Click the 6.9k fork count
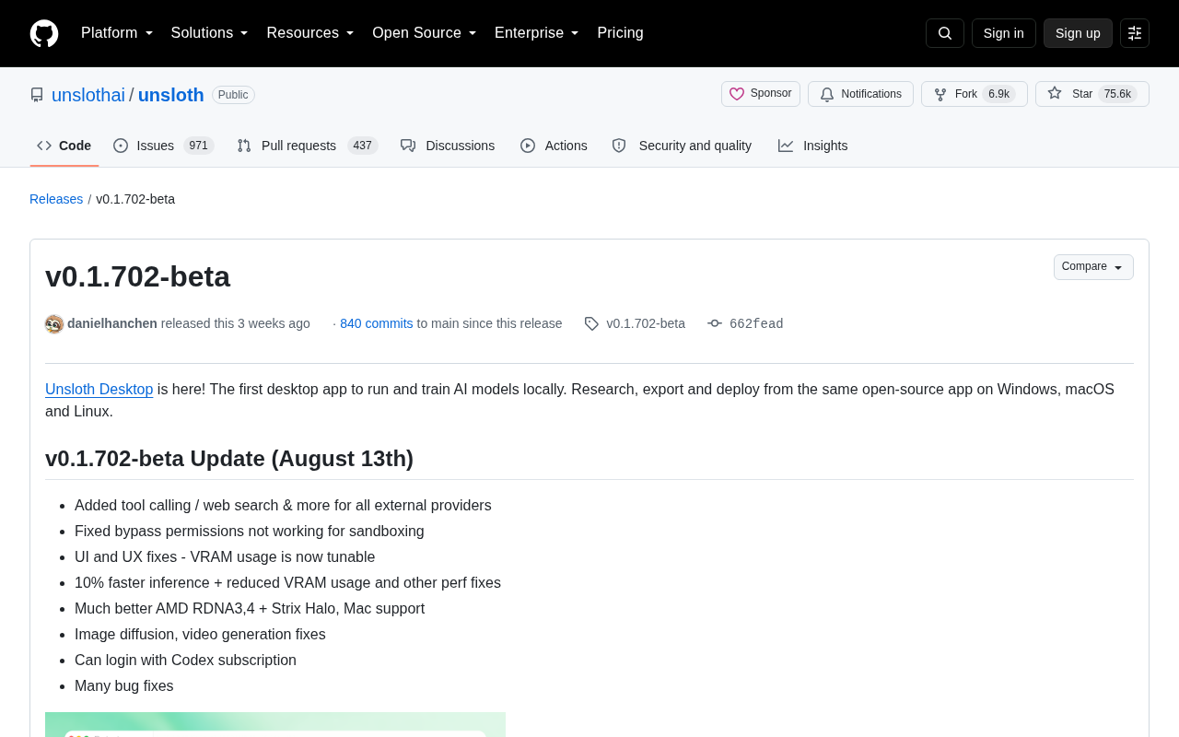The image size is (1179, 737). [x=999, y=94]
